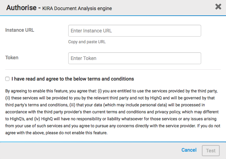
Task: Click the "KIRA Document Analysis engine" subtitle
Action: (77, 8)
